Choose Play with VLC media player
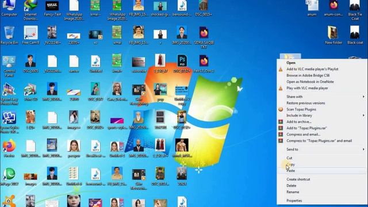The image size is (368, 207). pos(307,88)
